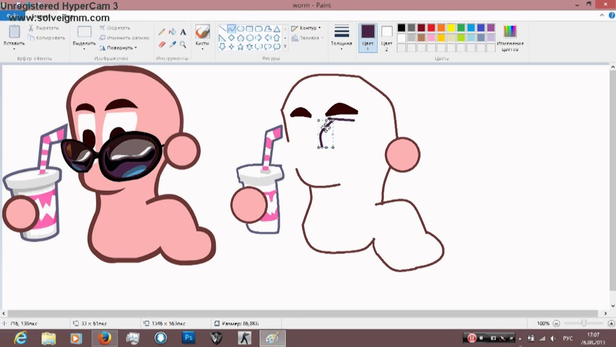Choose the Triangle shape
This screenshot has width=616, height=347.
pyautogui.click(x=277, y=29)
